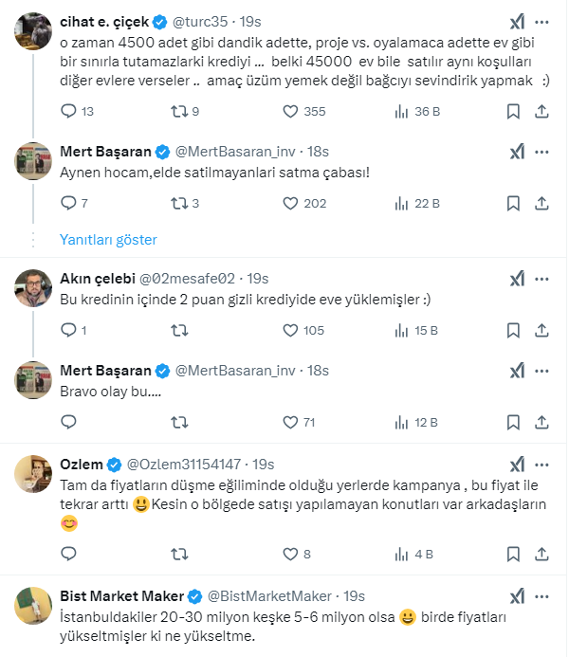The height and width of the screenshot is (657, 569).
Task: Share Mert Başaran's Bravo olay bu reply
Action: click(541, 423)
